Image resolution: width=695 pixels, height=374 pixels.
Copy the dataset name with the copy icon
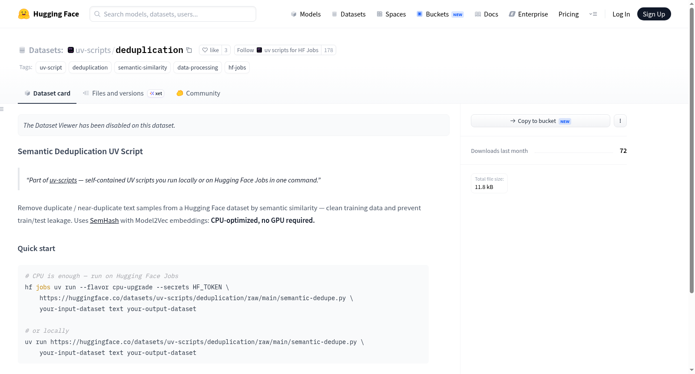pyautogui.click(x=189, y=50)
